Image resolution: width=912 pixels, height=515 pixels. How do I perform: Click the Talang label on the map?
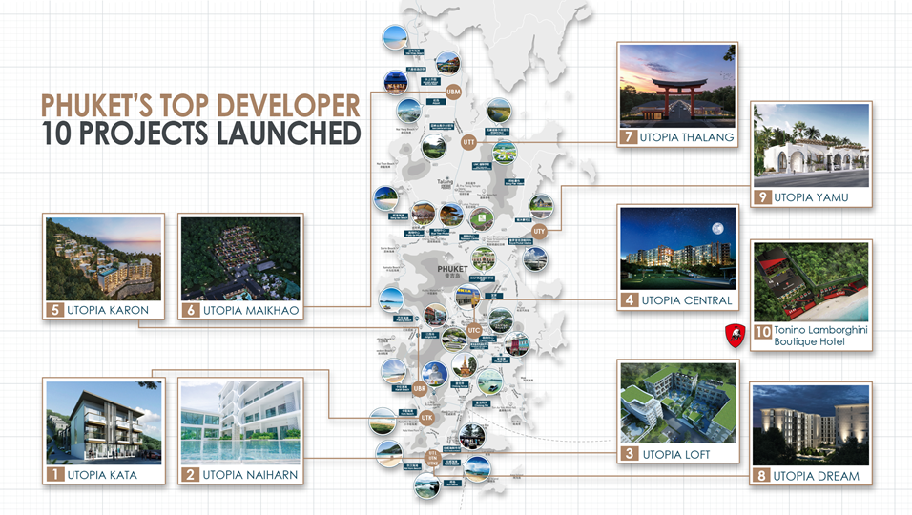coord(445,182)
